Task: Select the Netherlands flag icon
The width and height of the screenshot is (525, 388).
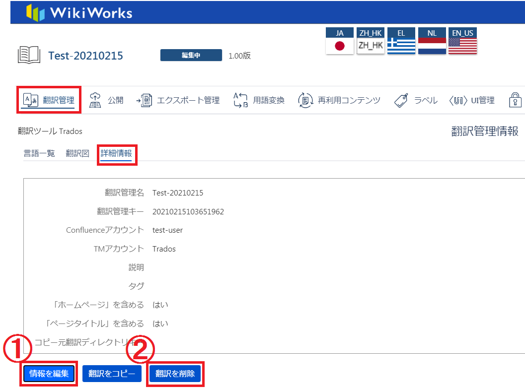Action: 432,46
